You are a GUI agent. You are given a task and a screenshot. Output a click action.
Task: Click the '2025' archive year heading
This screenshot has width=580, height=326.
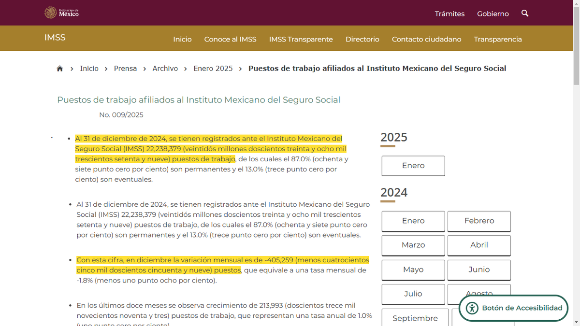394,137
